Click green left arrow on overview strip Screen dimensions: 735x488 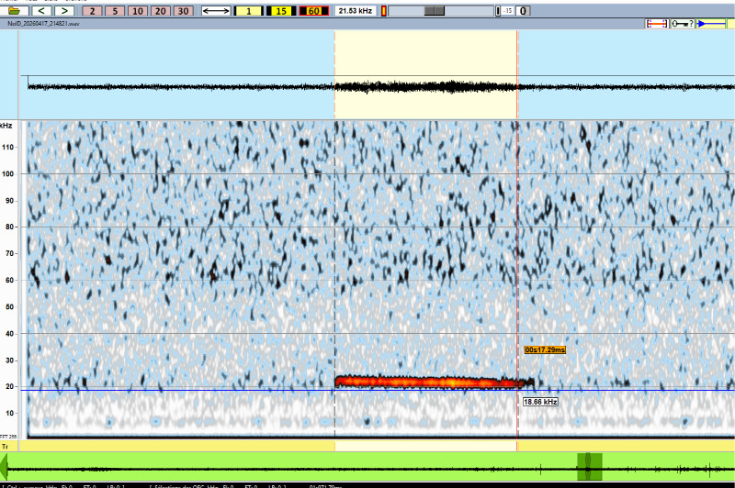(x=4, y=465)
